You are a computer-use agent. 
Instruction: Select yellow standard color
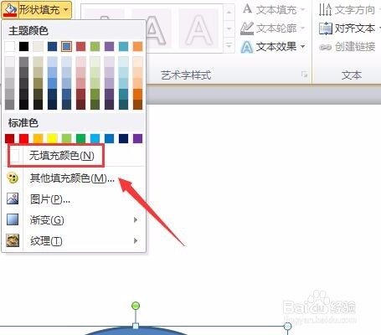pos(52,138)
